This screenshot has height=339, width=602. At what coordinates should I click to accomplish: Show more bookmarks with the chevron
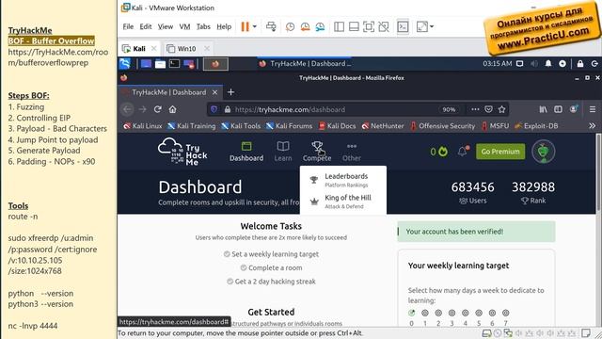(x=592, y=125)
